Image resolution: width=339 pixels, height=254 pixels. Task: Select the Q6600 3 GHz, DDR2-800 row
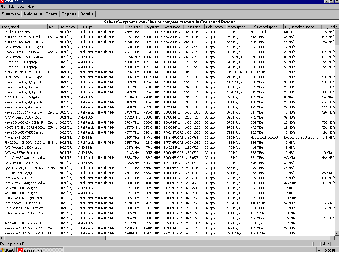point(167,168)
